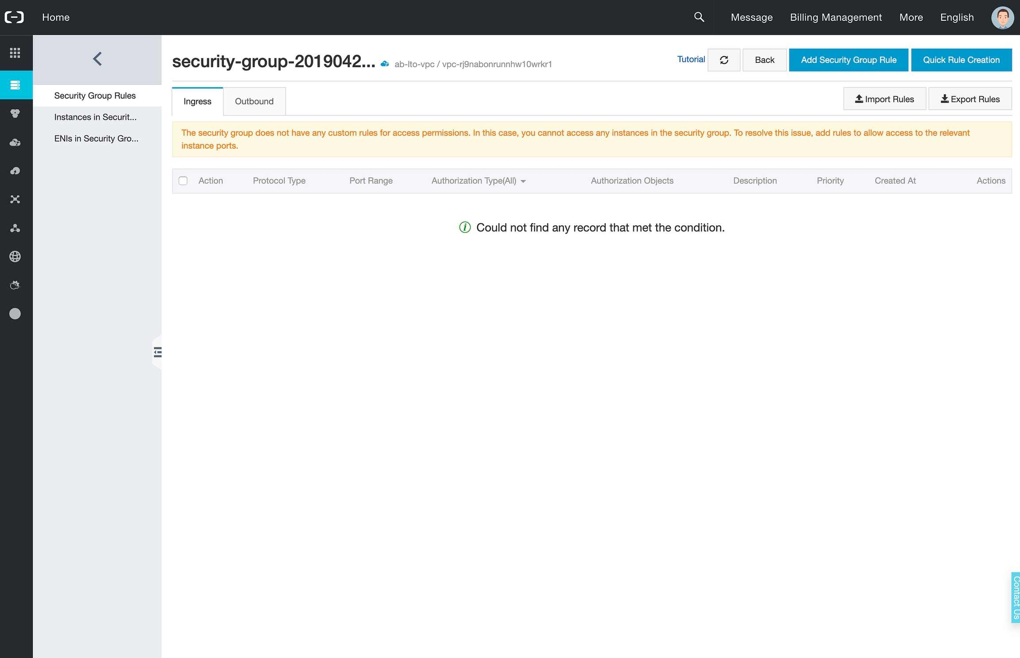Click 'Could not find any record' message
Viewport: 1020px width, 658px height.
600,227
